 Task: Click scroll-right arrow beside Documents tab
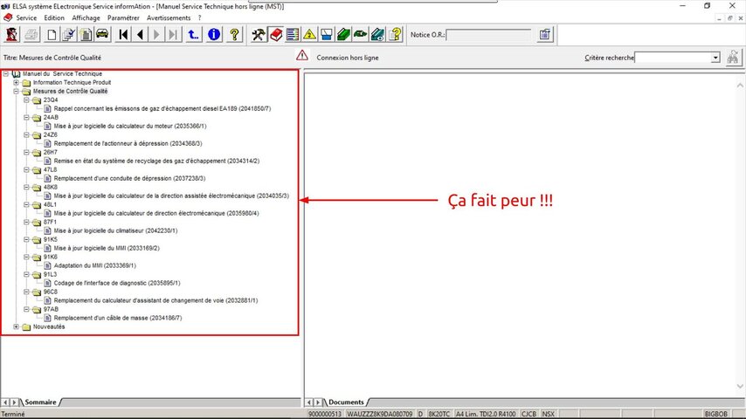[x=318, y=402]
